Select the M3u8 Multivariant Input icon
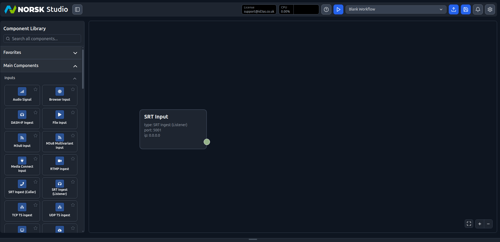The height and width of the screenshot is (242, 500). point(60,137)
